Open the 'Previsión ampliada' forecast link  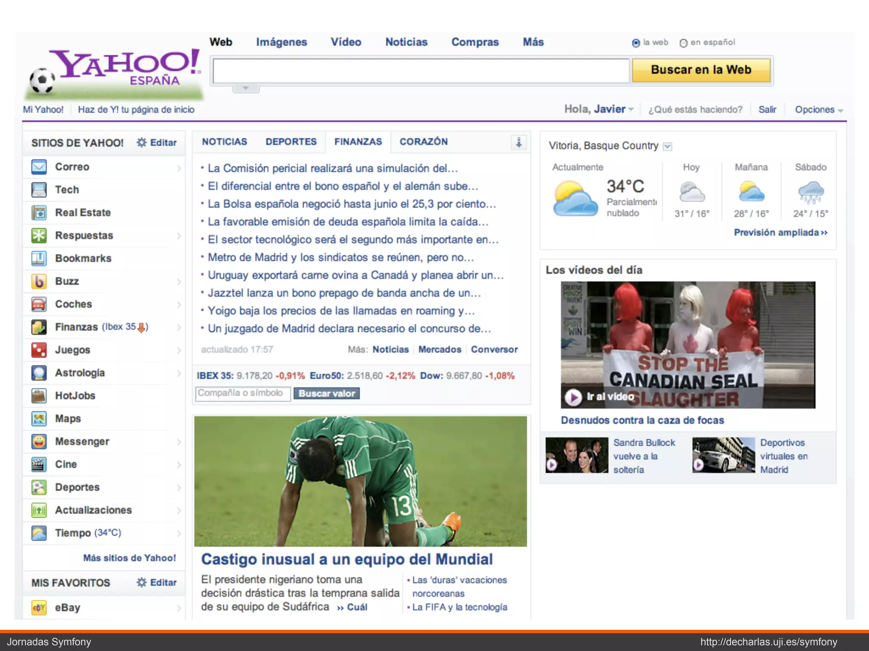click(780, 233)
